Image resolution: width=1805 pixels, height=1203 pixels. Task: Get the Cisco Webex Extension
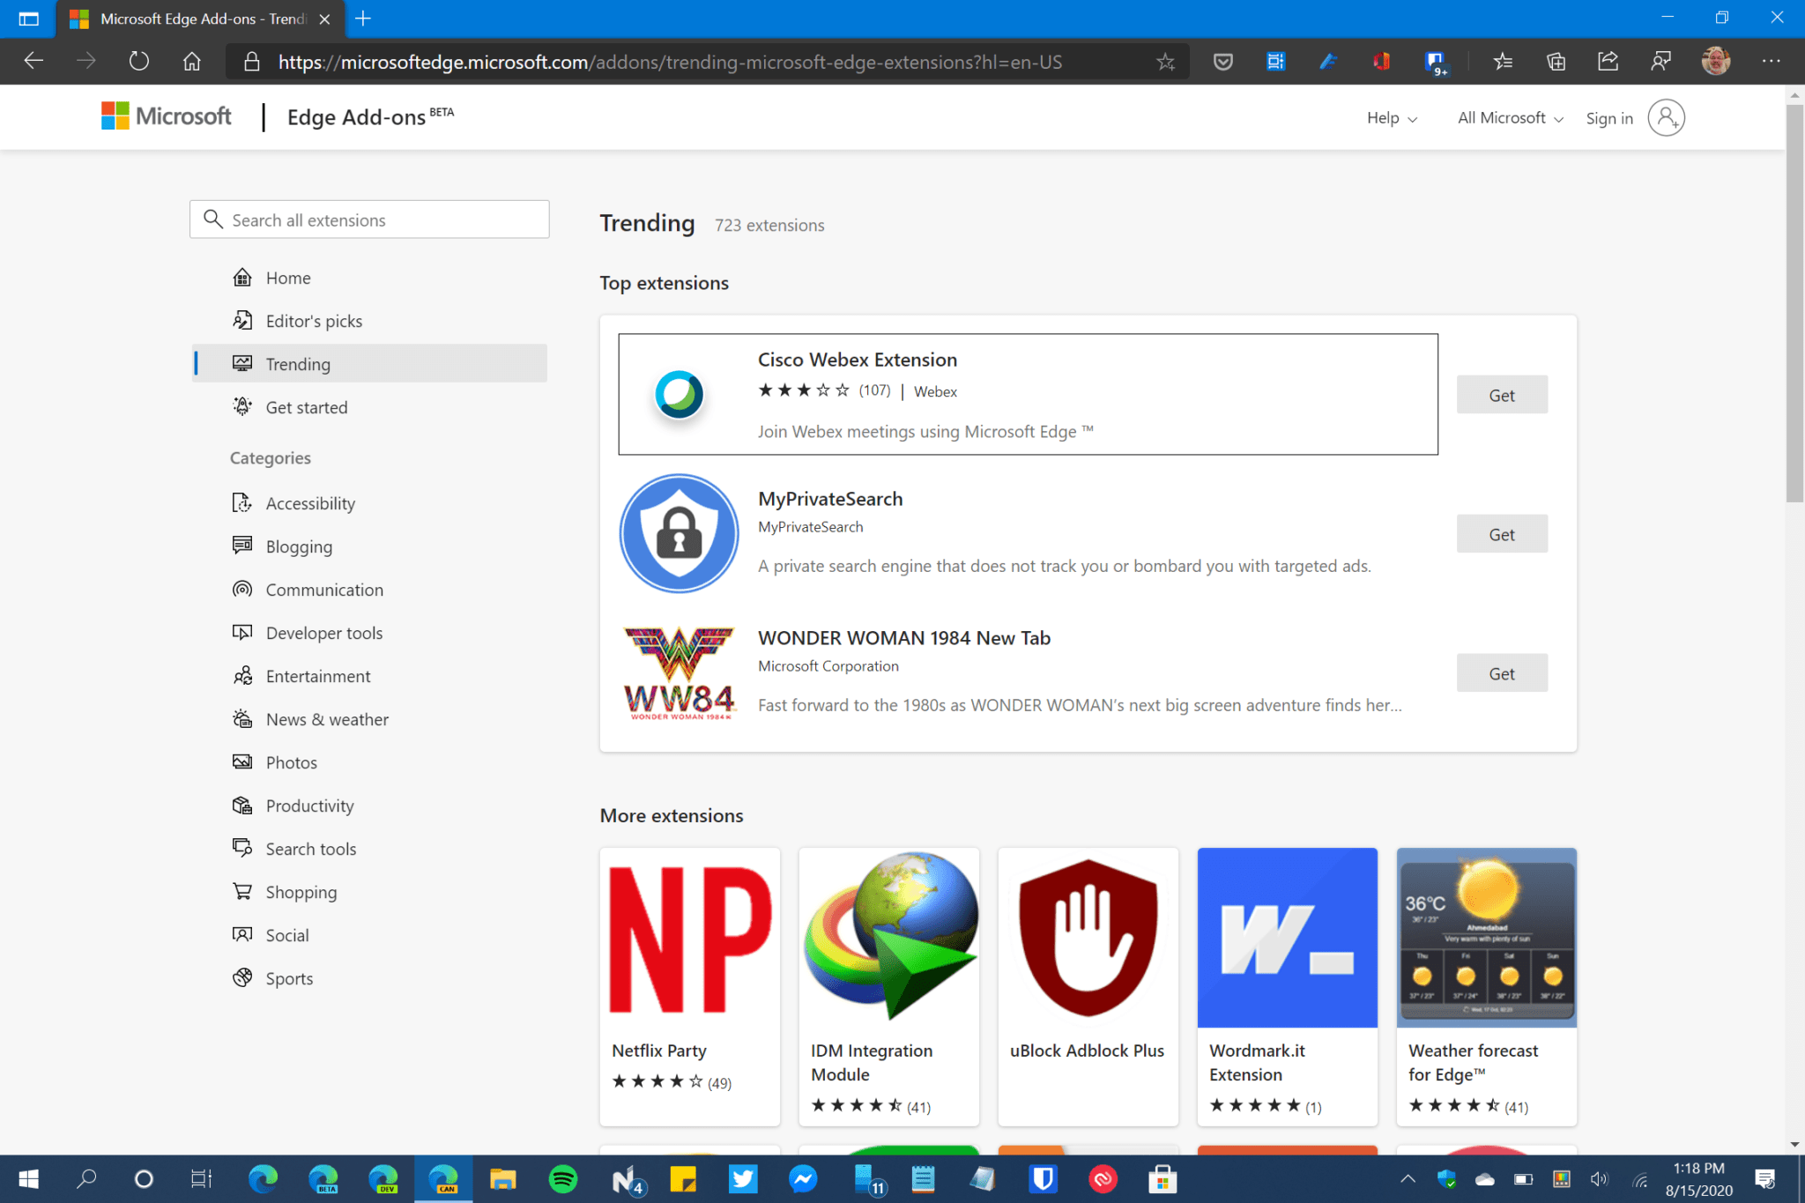[1501, 394]
